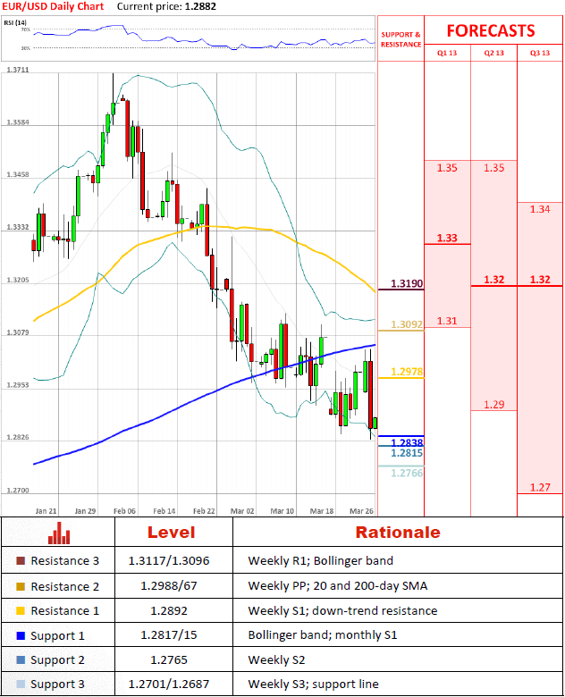Viewport: 565px width, 697px height.
Task: Select the Q1 13 forecast column header
Action: click(447, 53)
